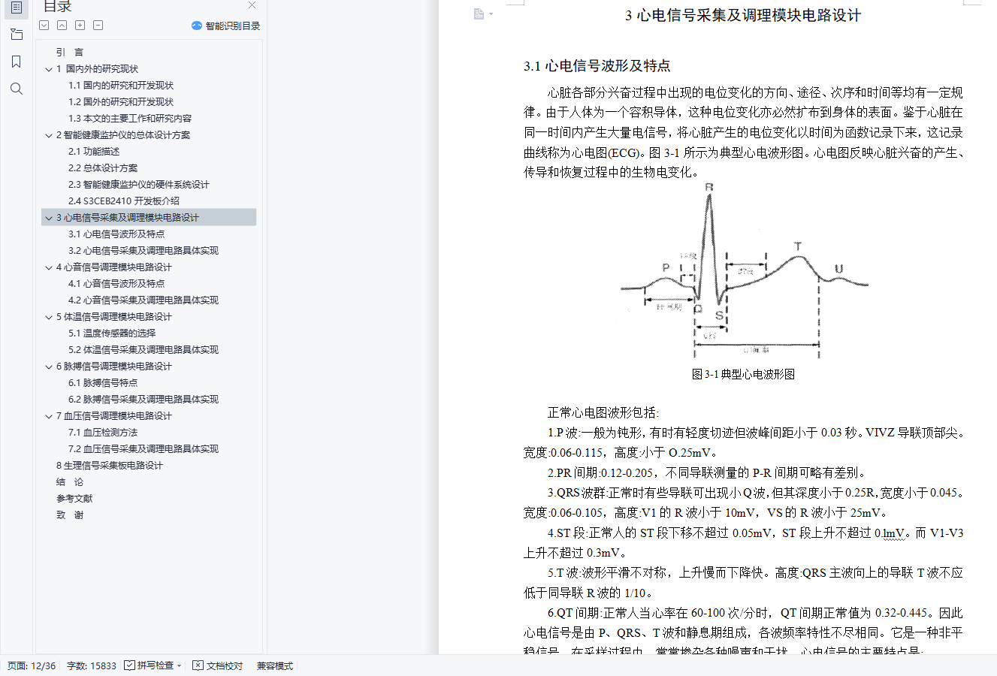Click the '页面: 12/36' page indicator
997x676 pixels.
click(32, 665)
